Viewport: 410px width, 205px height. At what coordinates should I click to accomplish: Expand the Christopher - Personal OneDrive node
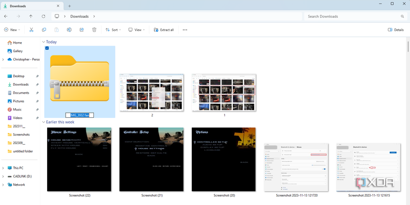click(3, 59)
